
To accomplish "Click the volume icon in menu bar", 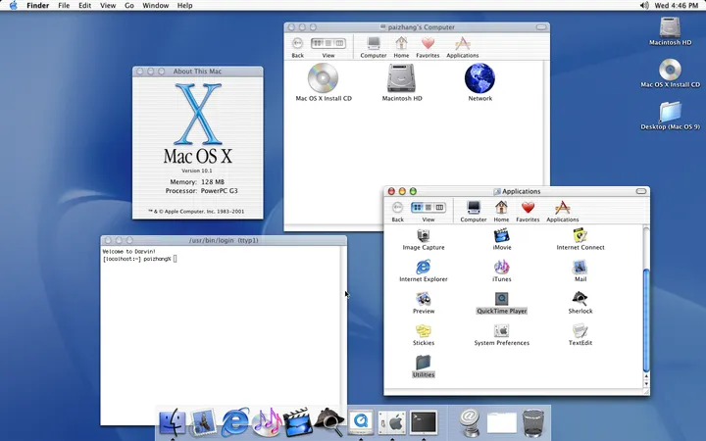I will [x=644, y=6].
